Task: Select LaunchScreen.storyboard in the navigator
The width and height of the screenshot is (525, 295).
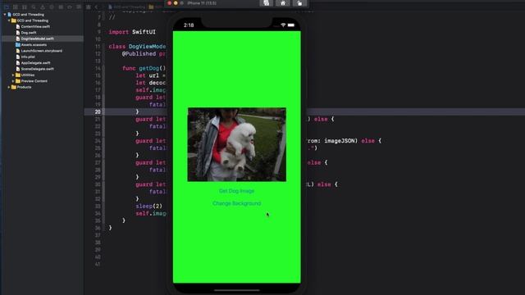Action: [x=42, y=51]
